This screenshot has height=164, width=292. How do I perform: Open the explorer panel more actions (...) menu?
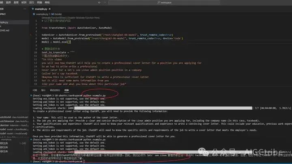click(25, 9)
